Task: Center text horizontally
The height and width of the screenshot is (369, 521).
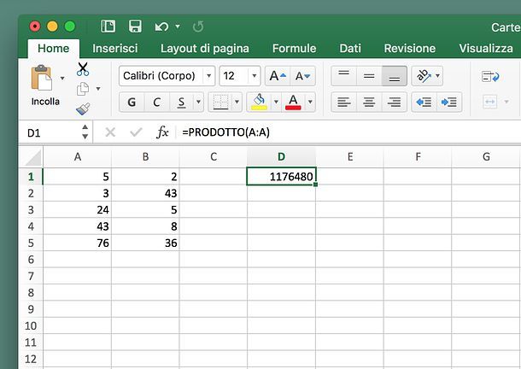Action: click(369, 102)
